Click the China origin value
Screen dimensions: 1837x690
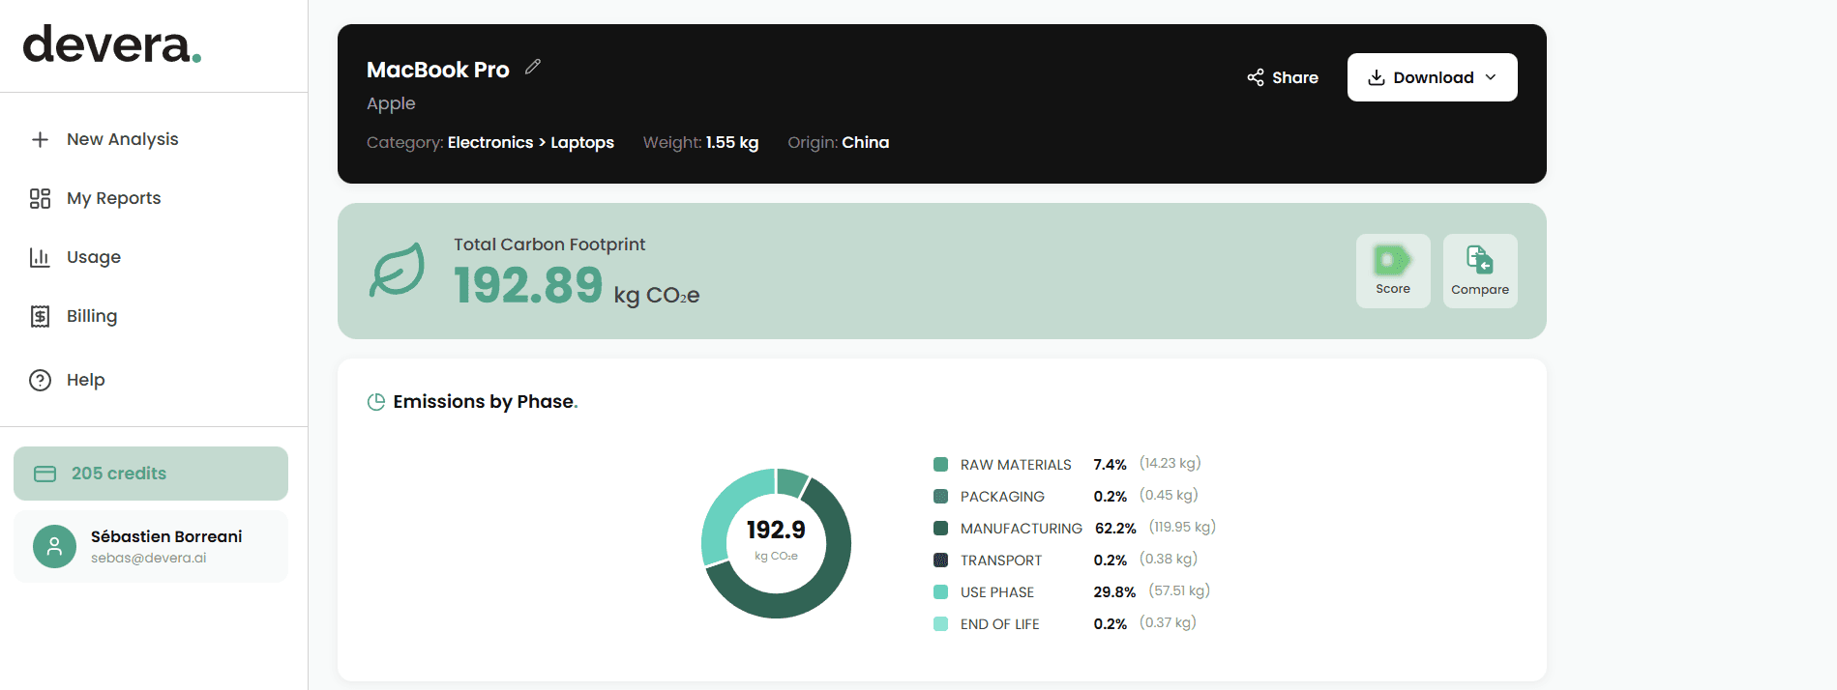[x=866, y=142]
